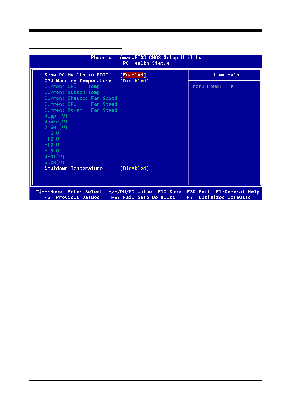Click the + 5 V entry

[52, 133]
